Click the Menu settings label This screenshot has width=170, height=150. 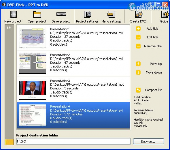(111, 21)
